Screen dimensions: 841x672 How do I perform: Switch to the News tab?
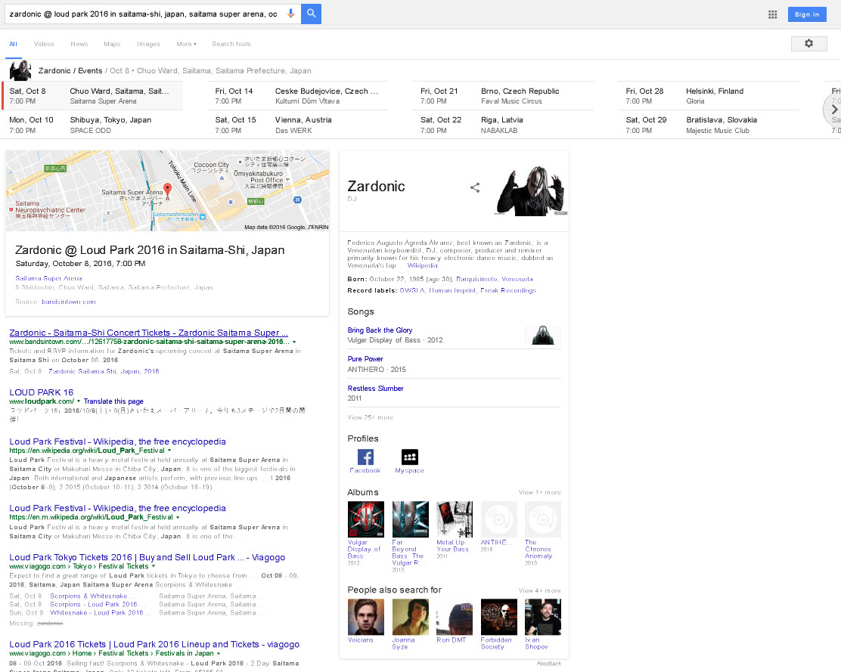[x=79, y=44]
